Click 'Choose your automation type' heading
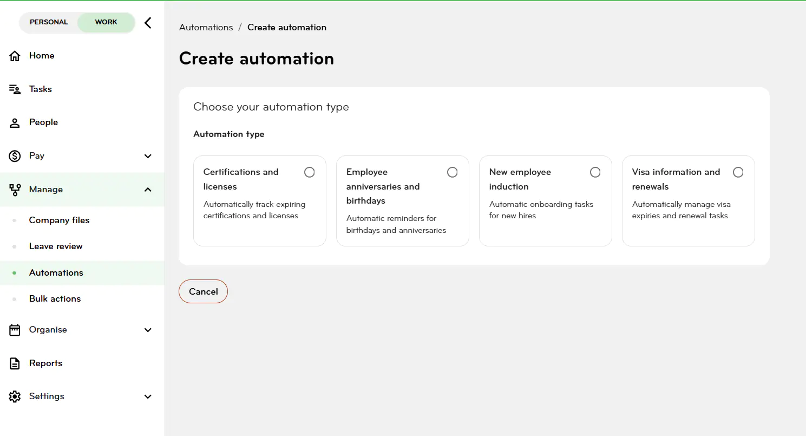The height and width of the screenshot is (436, 806). (271, 107)
